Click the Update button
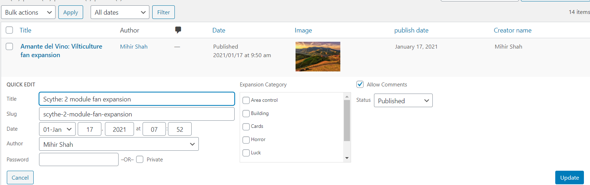The width and height of the screenshot is (590, 185). click(x=570, y=177)
